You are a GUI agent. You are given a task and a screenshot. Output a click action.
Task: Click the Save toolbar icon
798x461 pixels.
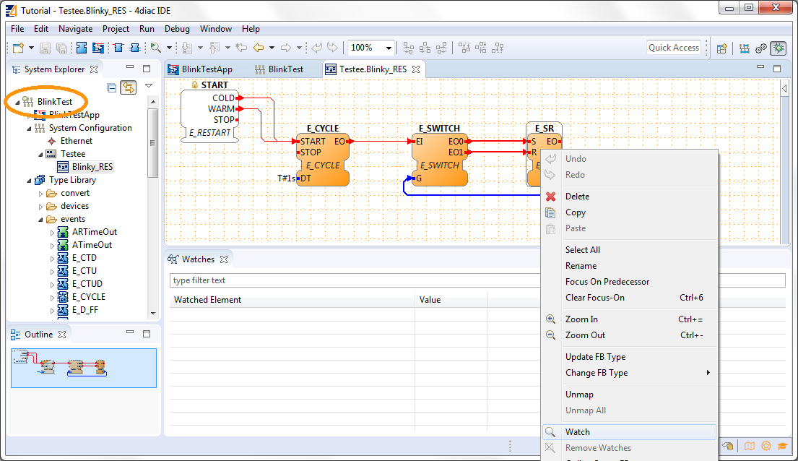[x=45, y=48]
